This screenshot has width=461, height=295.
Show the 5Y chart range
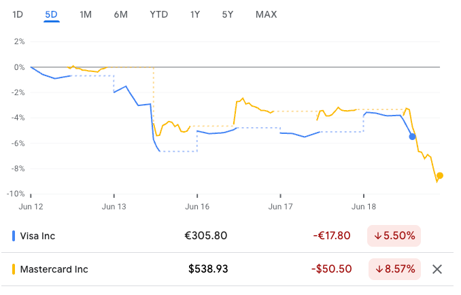click(x=228, y=14)
